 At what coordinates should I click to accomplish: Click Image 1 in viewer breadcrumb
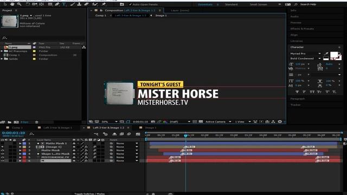[161, 16]
